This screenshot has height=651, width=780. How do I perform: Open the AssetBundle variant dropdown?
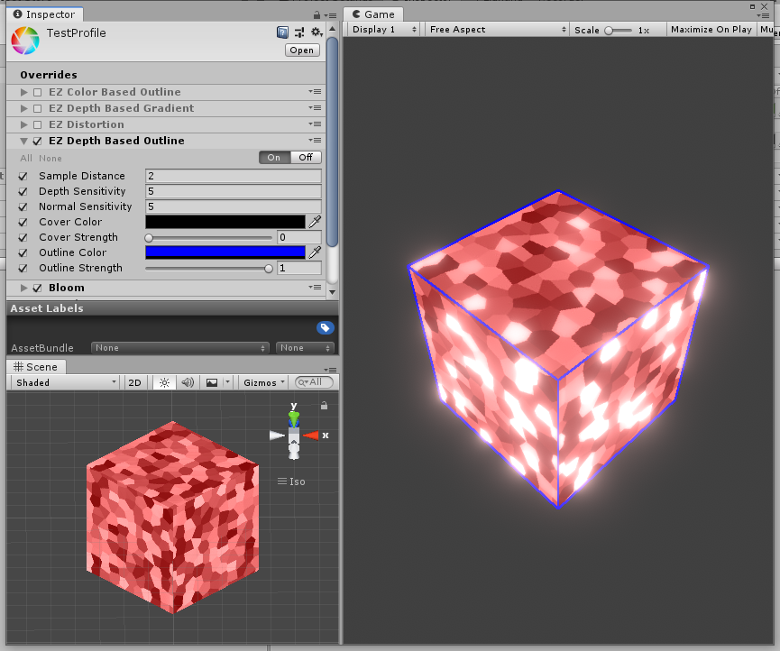[x=305, y=348]
